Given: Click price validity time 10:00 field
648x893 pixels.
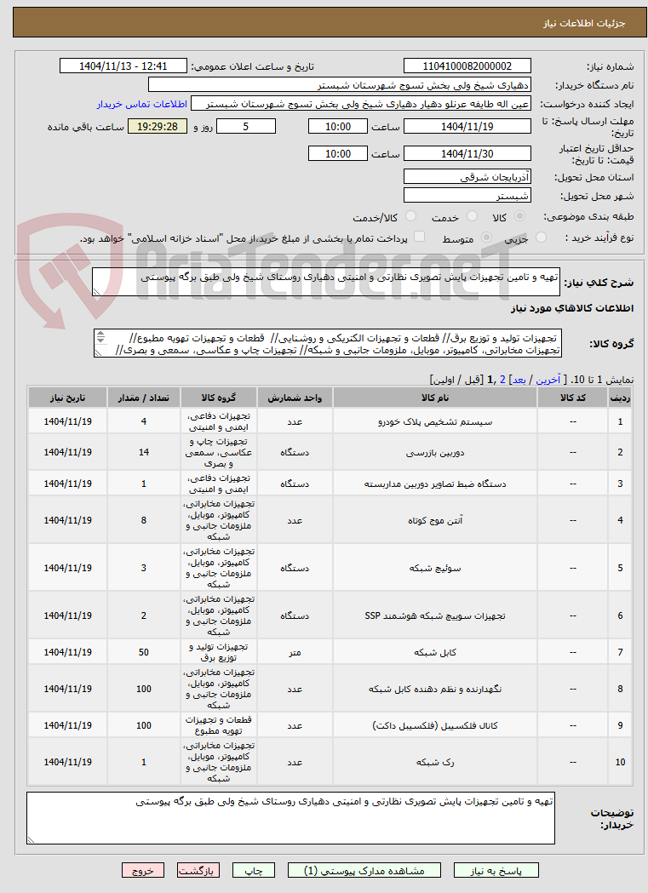Looking at the screenshot, I should (x=338, y=154).
